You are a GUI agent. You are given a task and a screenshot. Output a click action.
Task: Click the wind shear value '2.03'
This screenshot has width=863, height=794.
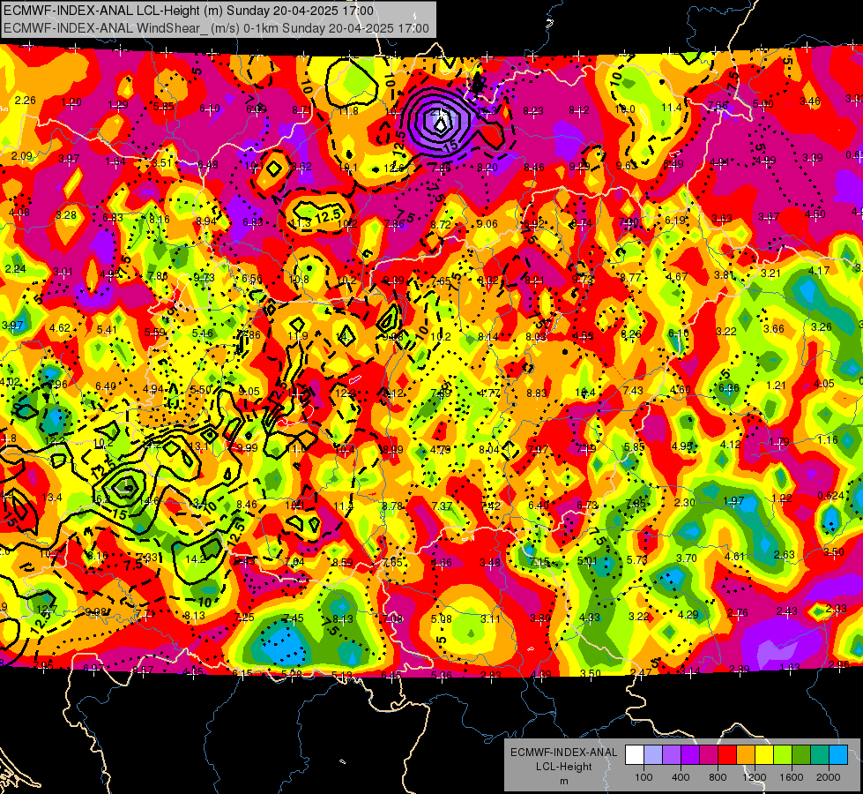pyautogui.click(x=836, y=609)
